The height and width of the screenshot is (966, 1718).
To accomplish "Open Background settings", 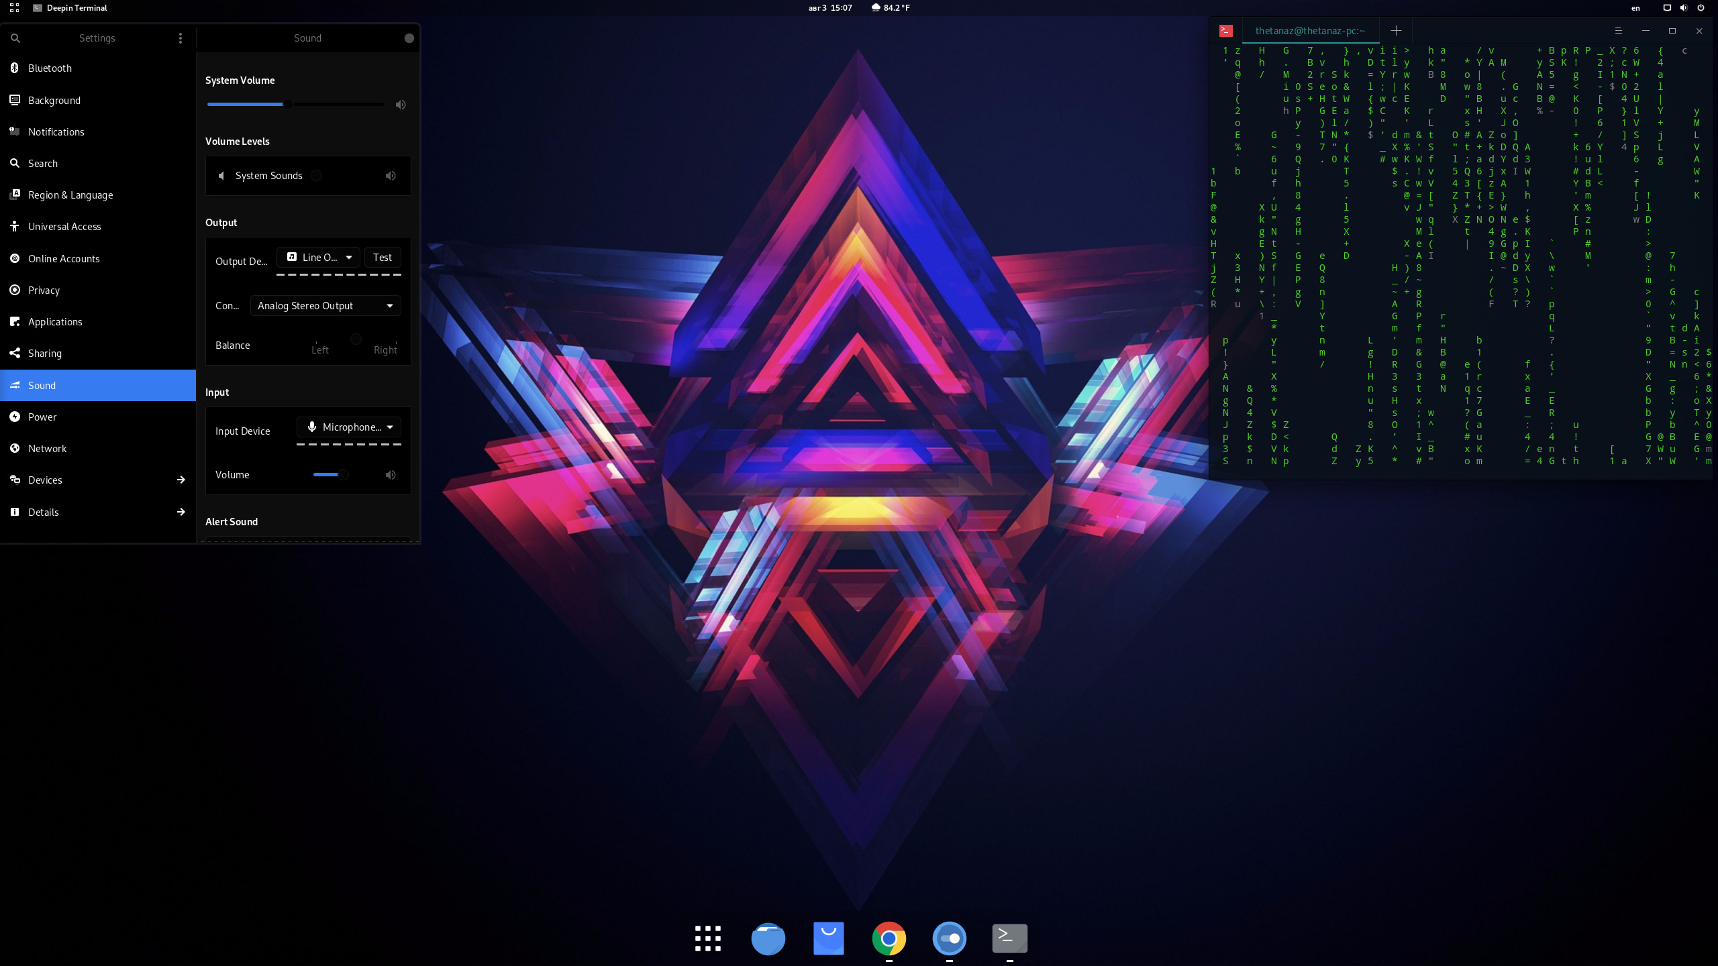I will point(98,100).
